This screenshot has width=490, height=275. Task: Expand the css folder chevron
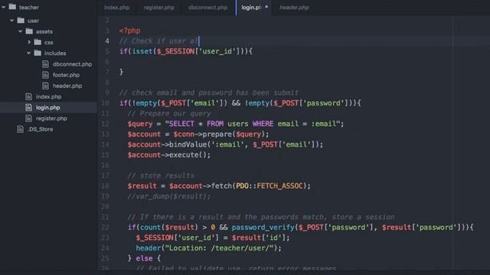click(29, 42)
